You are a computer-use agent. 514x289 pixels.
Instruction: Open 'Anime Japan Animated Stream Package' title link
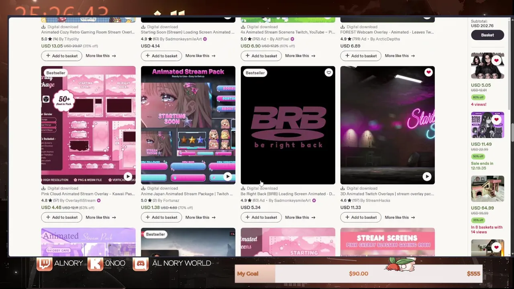tap(187, 194)
